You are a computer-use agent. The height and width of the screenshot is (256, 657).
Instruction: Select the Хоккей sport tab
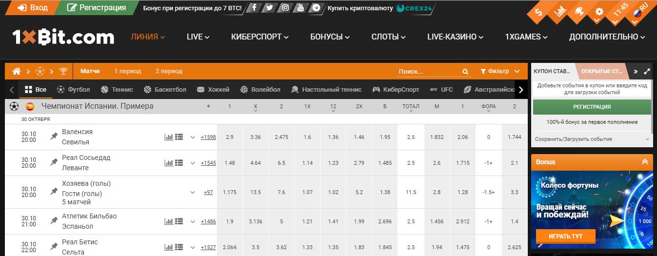coord(213,90)
